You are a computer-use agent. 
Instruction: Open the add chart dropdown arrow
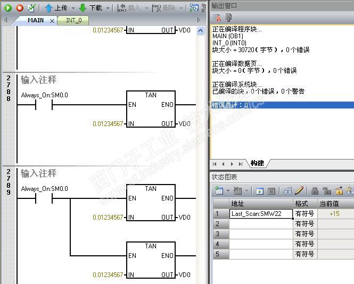coord(228,191)
